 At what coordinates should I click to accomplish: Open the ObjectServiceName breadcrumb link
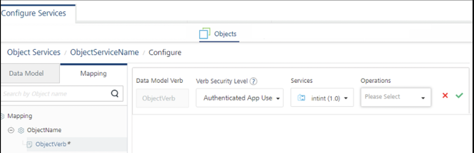[x=104, y=52]
